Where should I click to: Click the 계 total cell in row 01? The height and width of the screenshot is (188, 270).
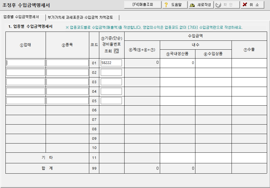[x=142, y=63]
